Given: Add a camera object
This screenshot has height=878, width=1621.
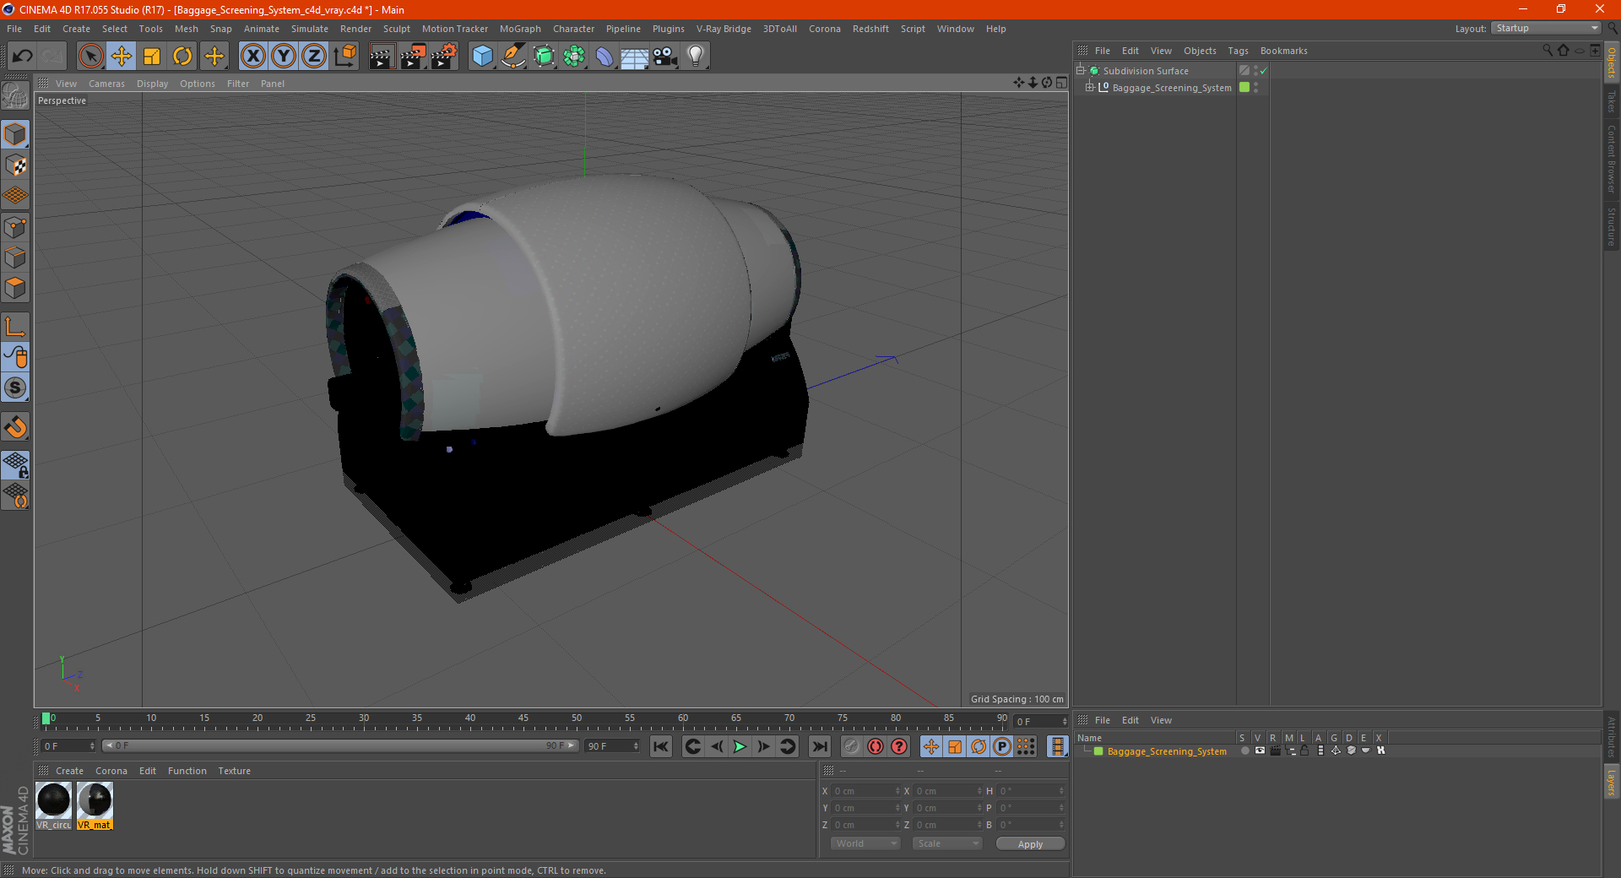Looking at the screenshot, I should [665, 57].
